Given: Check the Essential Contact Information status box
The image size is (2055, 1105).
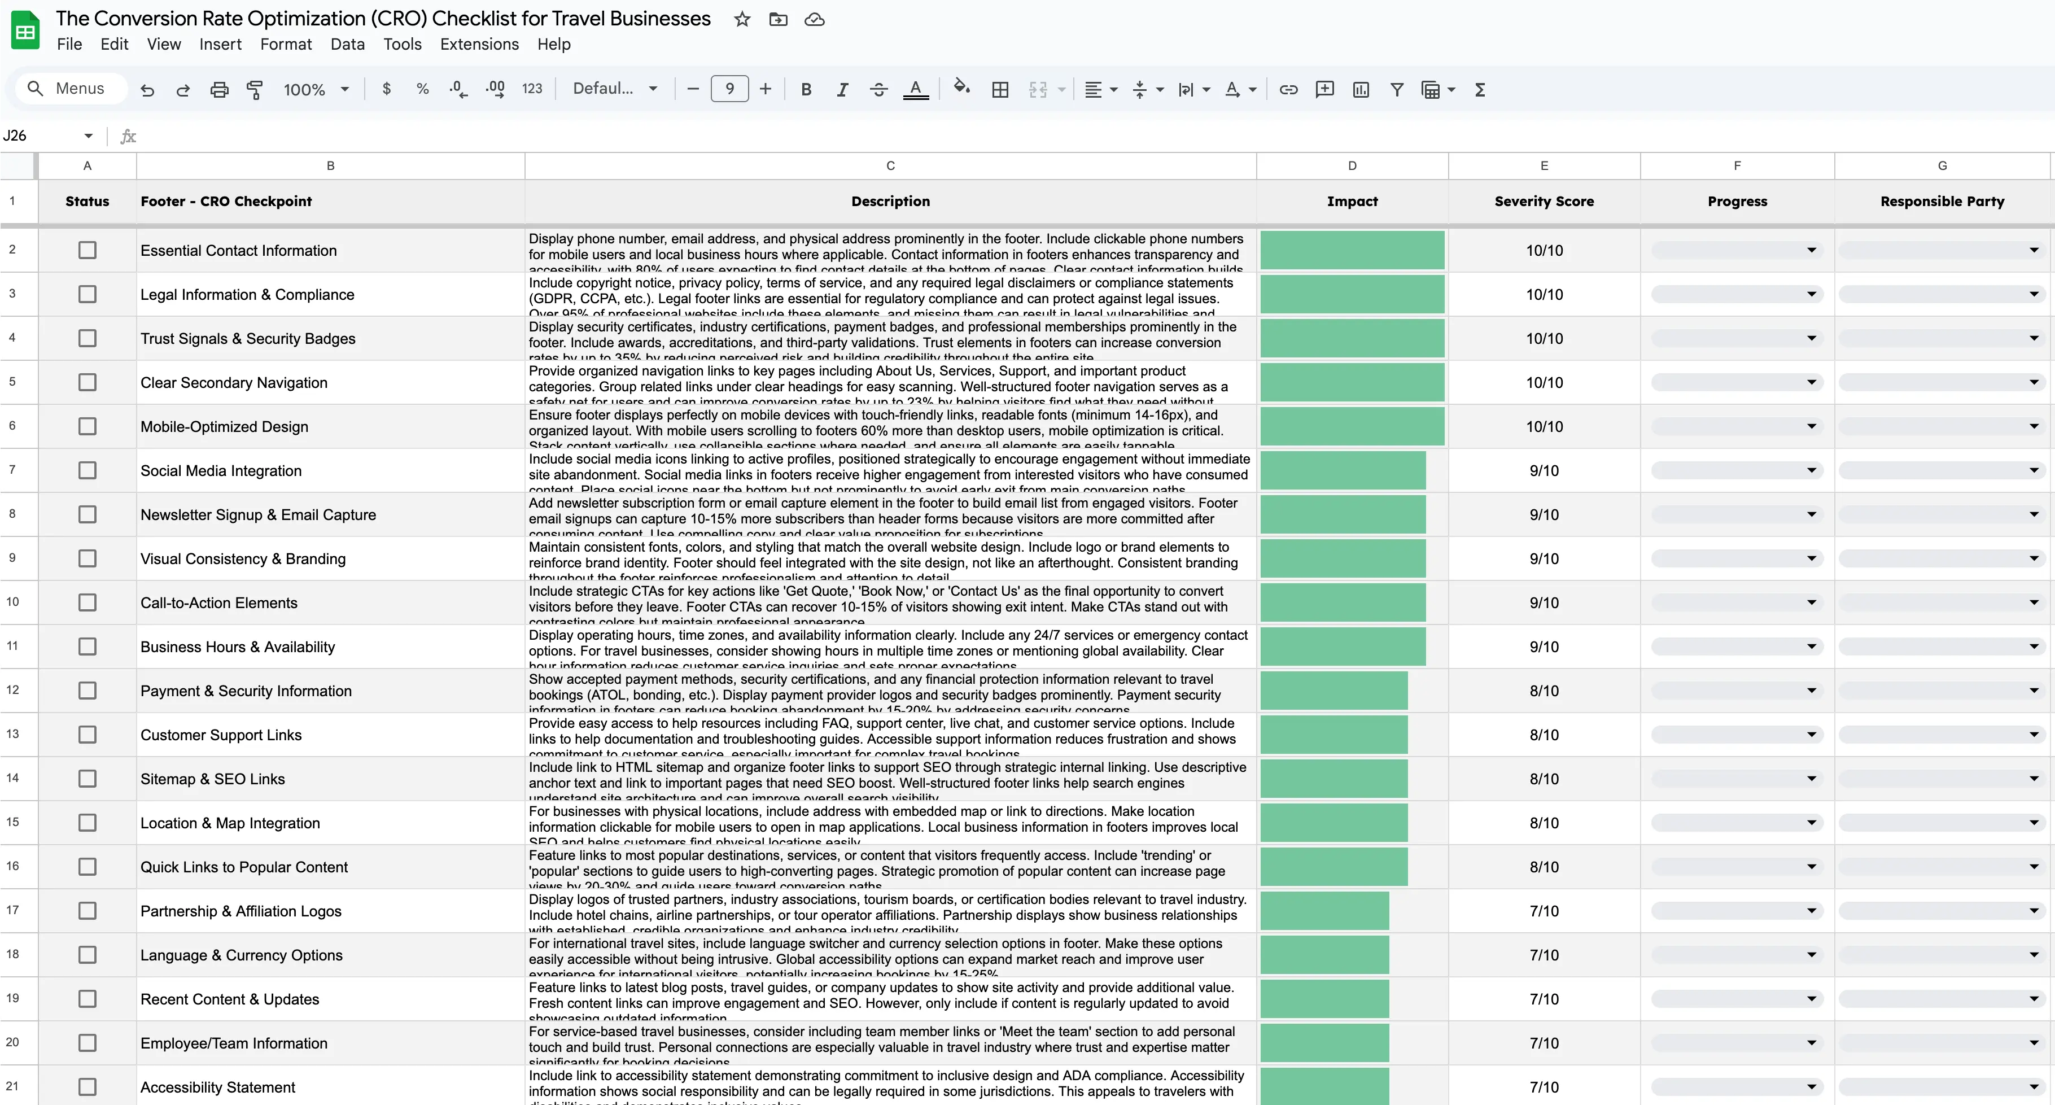Looking at the screenshot, I should pyautogui.click(x=87, y=251).
